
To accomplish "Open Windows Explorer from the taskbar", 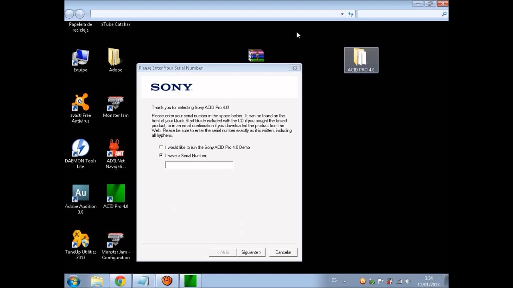I will click(x=97, y=281).
